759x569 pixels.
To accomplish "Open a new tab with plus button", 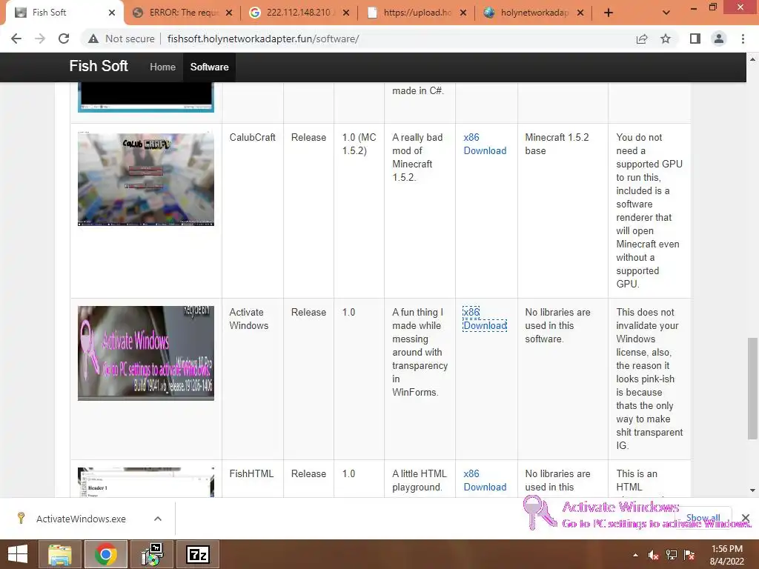I will coord(609,13).
